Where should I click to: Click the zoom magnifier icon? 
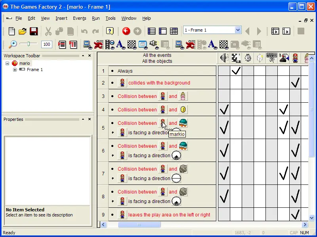pyautogui.click(x=13, y=44)
